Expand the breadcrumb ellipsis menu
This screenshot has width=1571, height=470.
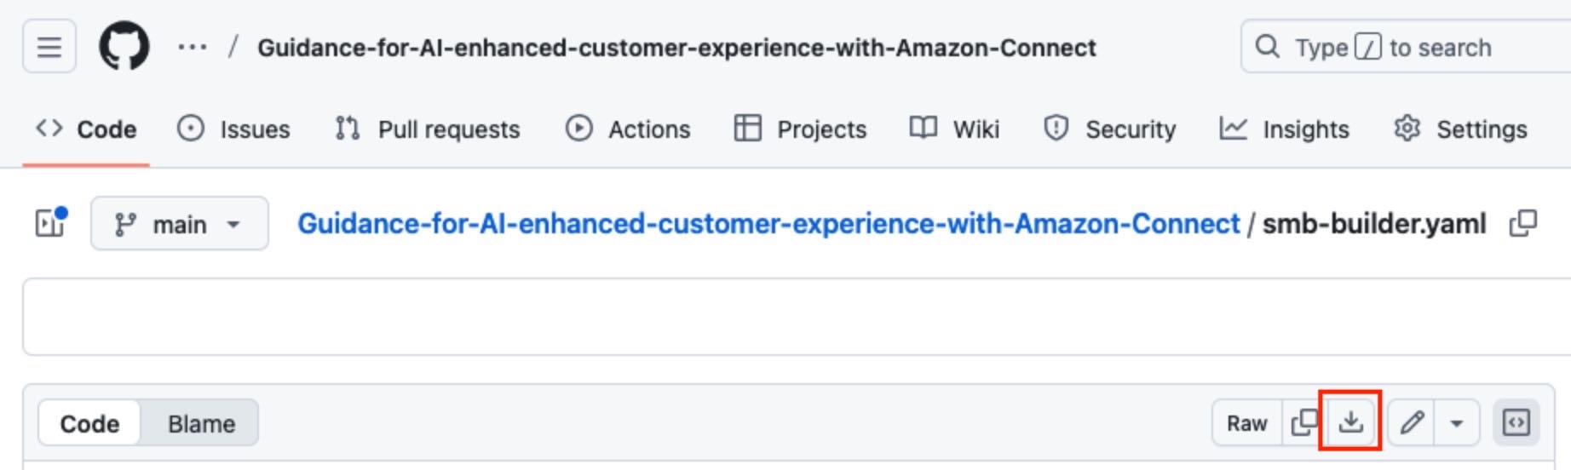[192, 47]
